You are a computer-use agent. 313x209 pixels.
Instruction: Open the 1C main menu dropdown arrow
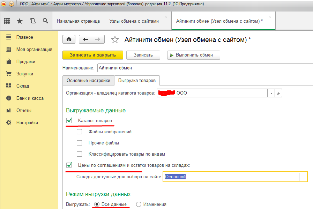pyautogui.click(x=12, y=4)
